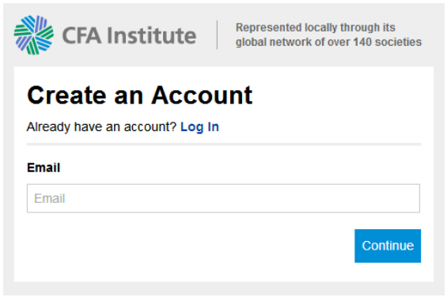Image resolution: width=447 pixels, height=297 pixels.
Task: Click the gray margin below the form panel
Action: 224,288
